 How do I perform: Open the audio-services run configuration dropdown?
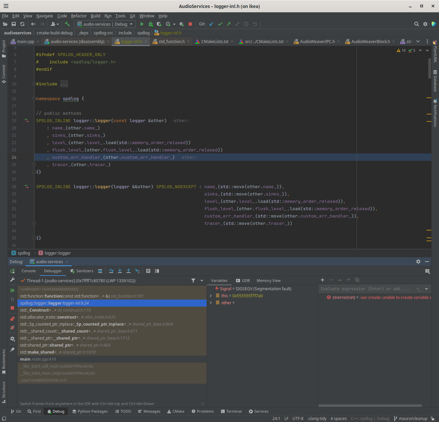coord(104,24)
